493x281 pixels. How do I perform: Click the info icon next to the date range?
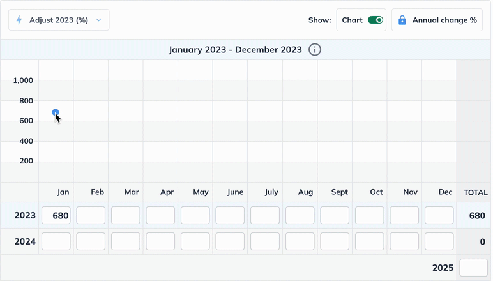[314, 50]
